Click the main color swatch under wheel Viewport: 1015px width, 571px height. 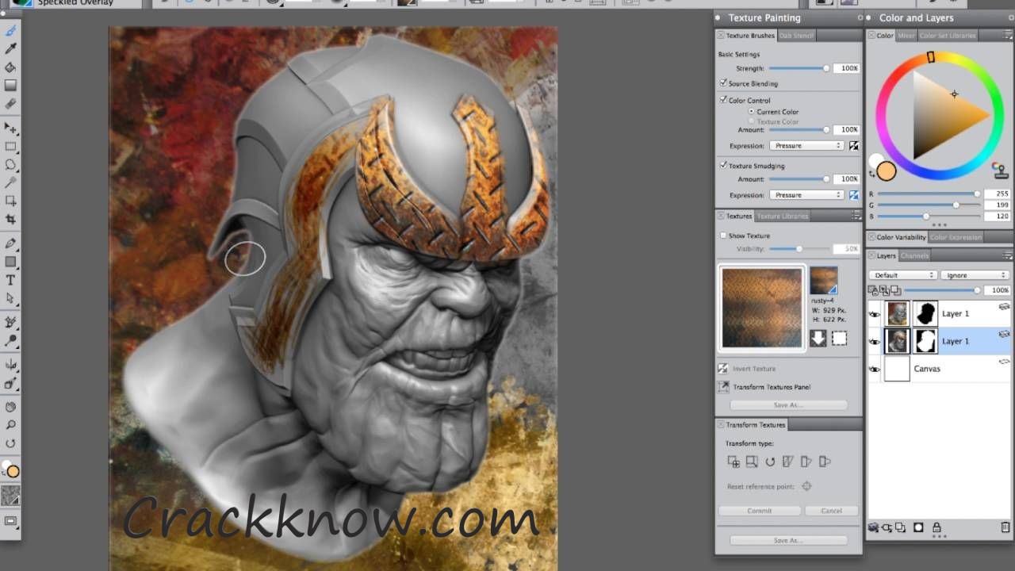(x=887, y=171)
